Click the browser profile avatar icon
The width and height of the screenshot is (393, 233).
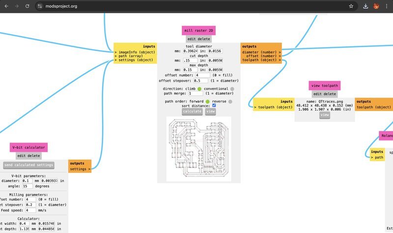point(376,6)
